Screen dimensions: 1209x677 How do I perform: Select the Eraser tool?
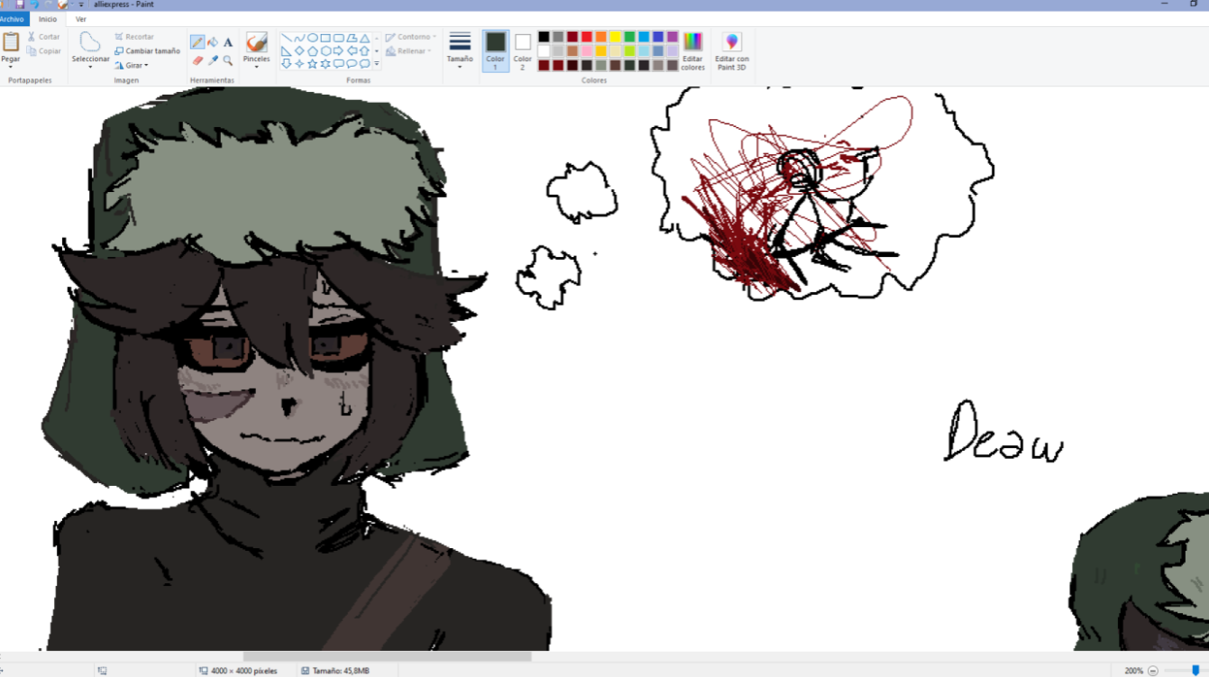[x=197, y=60]
